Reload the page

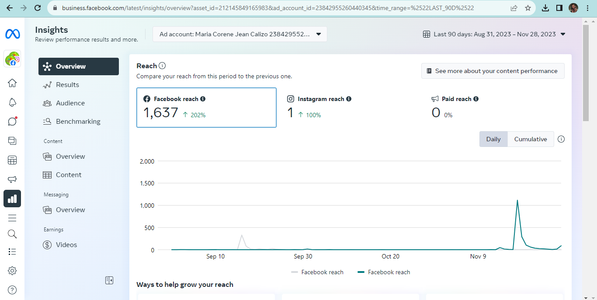tap(38, 8)
